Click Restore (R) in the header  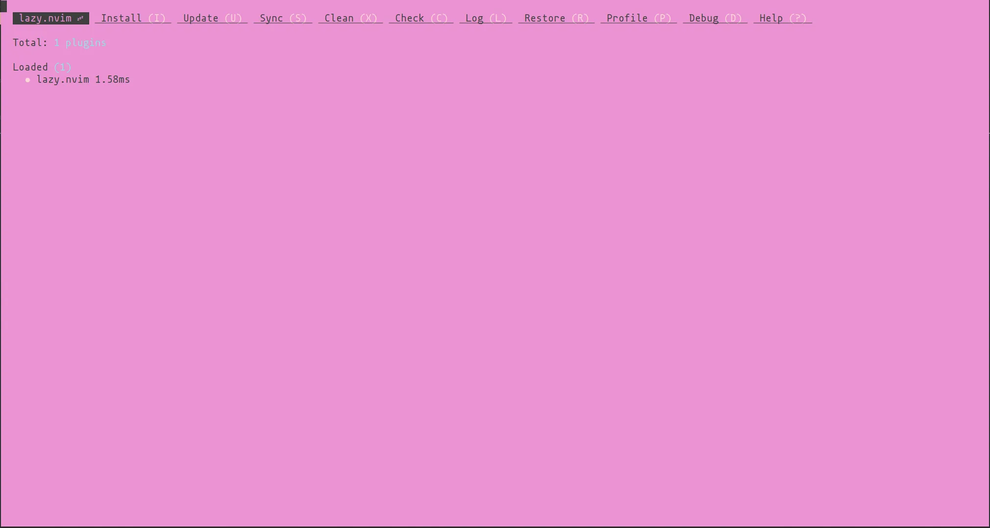pyautogui.click(x=556, y=19)
